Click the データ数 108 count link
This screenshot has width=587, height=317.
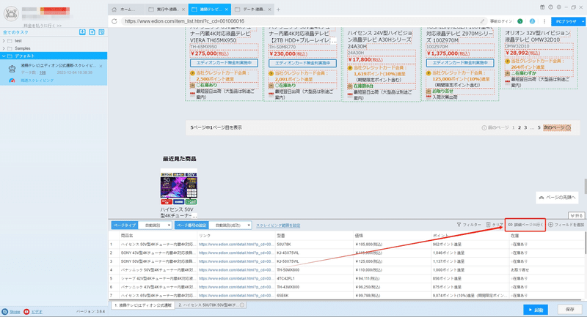[43, 72]
